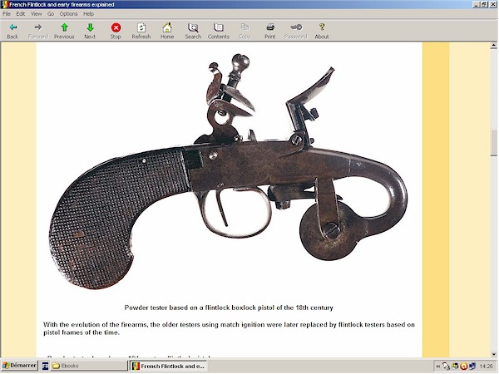Show the Contents panel

coord(219,32)
